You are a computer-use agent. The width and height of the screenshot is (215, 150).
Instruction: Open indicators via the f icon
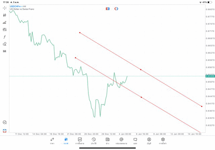click(x=5, y=37)
